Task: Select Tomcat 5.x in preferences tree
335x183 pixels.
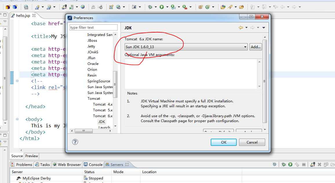Action: [x=103, y=110]
